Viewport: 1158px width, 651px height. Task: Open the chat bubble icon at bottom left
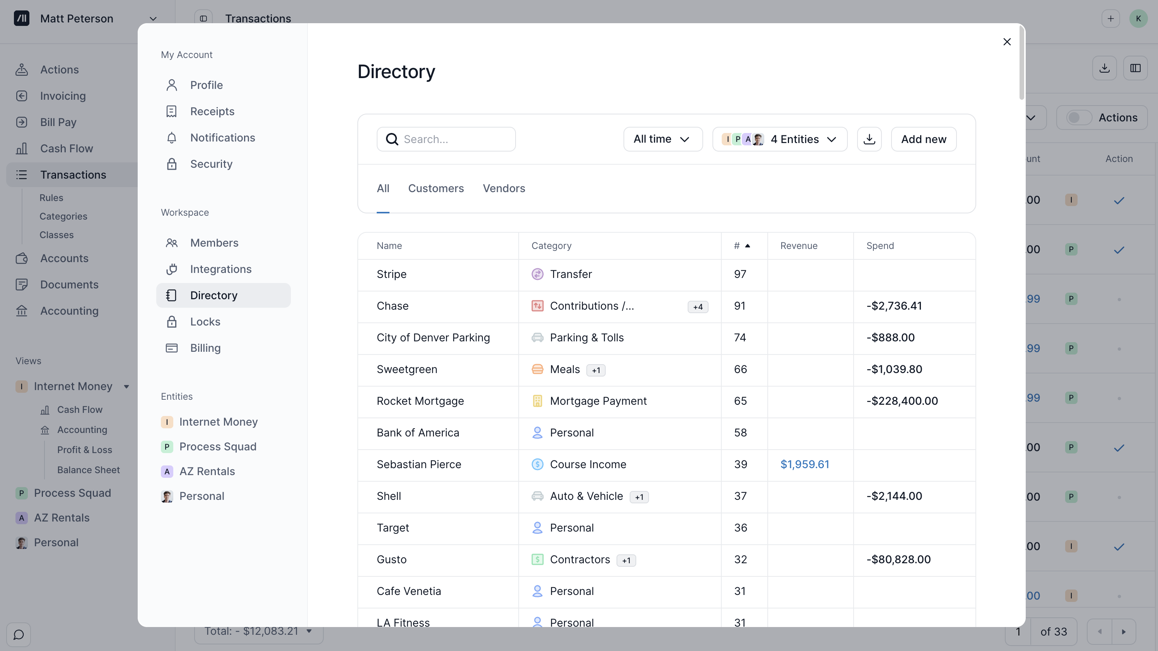point(19,634)
